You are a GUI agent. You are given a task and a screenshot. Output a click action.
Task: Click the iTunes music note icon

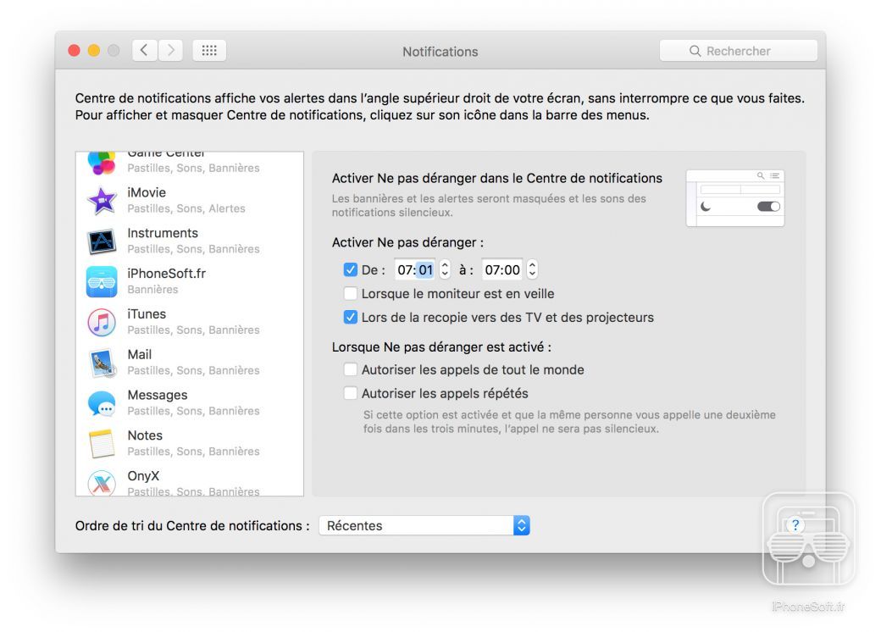click(x=102, y=322)
